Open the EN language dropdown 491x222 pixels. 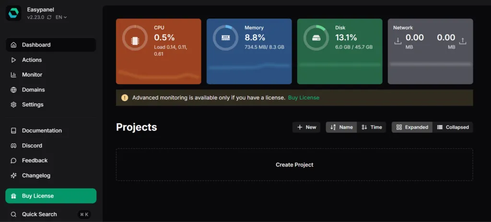point(61,18)
